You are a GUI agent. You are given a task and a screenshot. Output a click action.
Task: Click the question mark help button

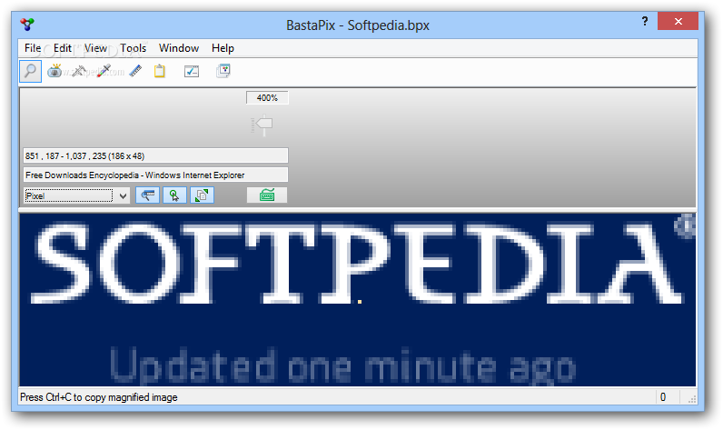tap(645, 21)
